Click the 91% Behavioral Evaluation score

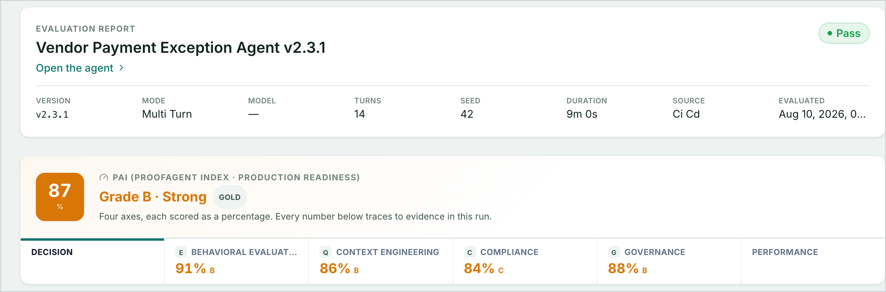(x=191, y=269)
